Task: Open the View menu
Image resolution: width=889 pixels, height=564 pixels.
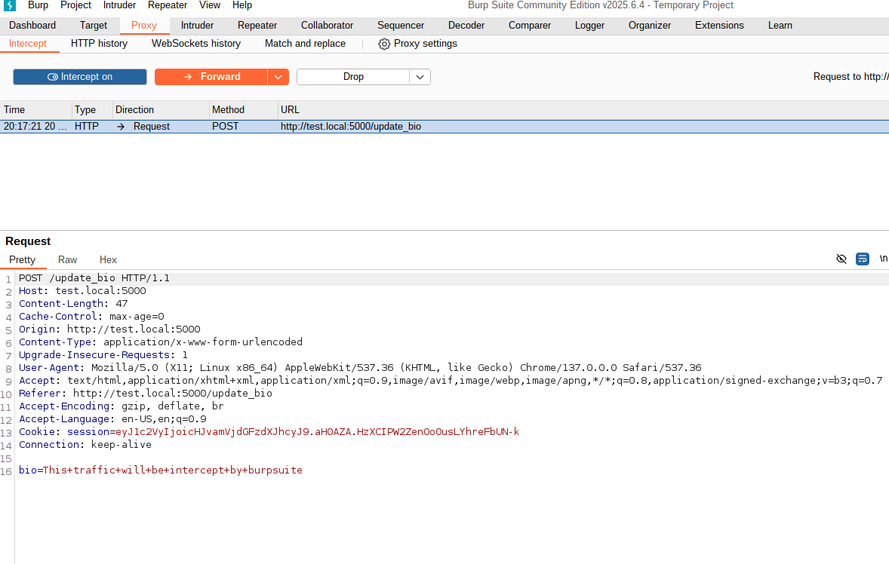Action: [x=210, y=5]
